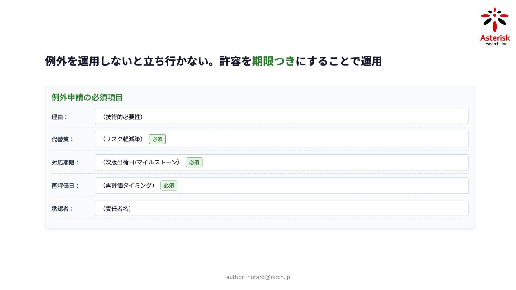Click 必須 badge in 代替策 row

[x=157, y=139]
